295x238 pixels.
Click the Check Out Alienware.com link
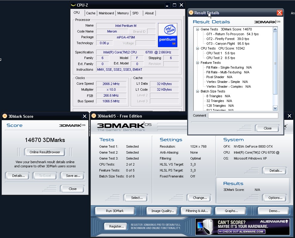tap(242, 232)
